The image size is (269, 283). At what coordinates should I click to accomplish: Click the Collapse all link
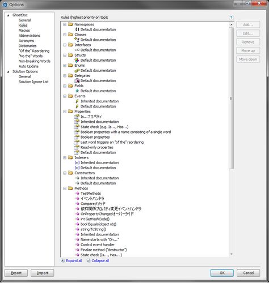(x=100, y=260)
